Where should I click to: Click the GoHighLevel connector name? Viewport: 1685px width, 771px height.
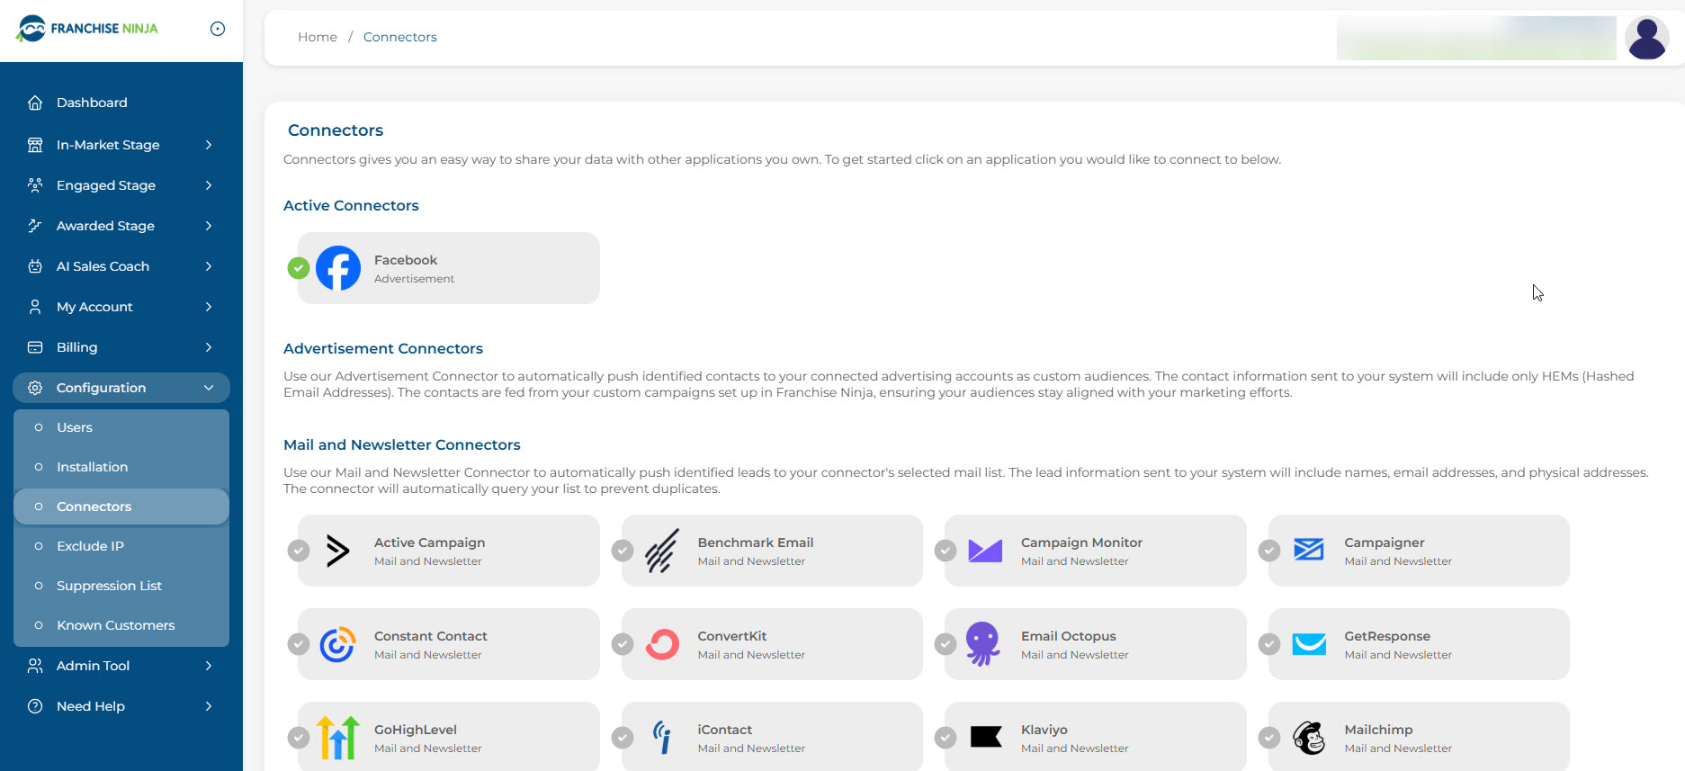click(416, 730)
